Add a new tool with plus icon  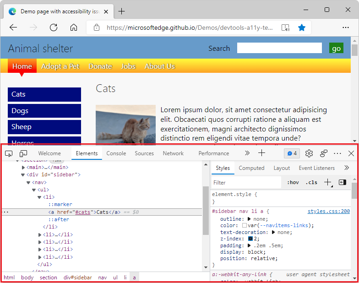[x=261, y=153]
